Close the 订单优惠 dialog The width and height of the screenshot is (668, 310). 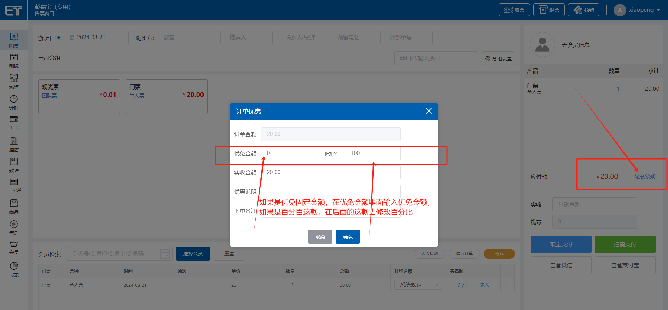tap(429, 111)
